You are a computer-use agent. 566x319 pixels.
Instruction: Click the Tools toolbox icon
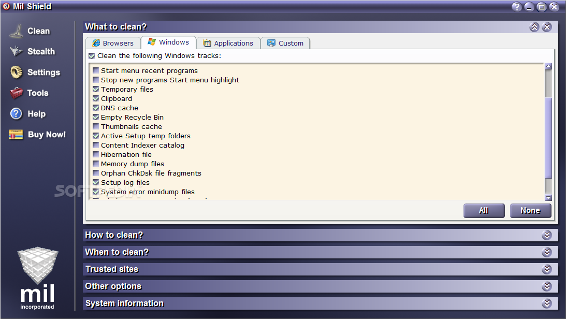click(x=16, y=93)
